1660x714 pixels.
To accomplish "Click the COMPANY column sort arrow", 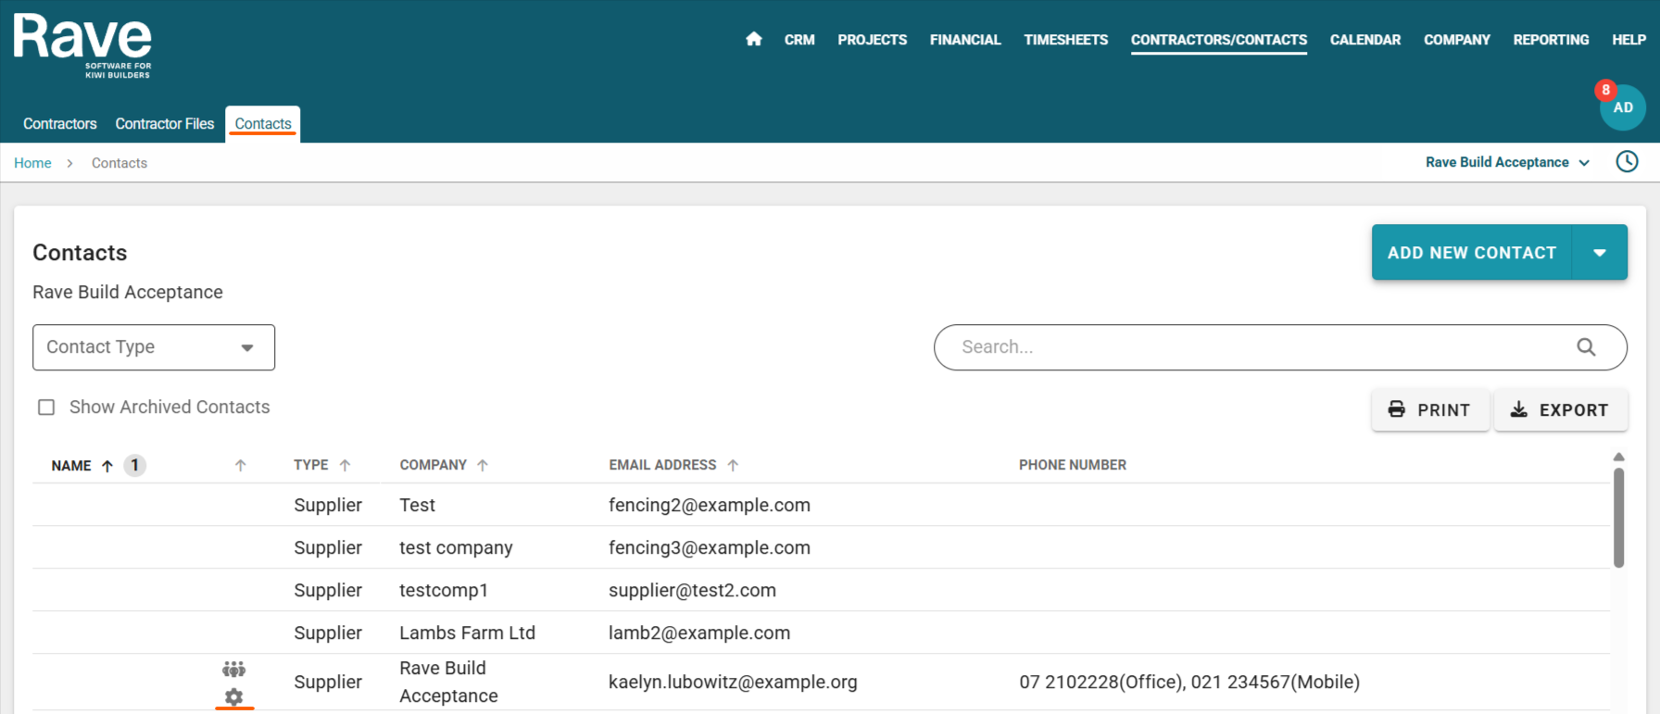I will tap(483, 466).
